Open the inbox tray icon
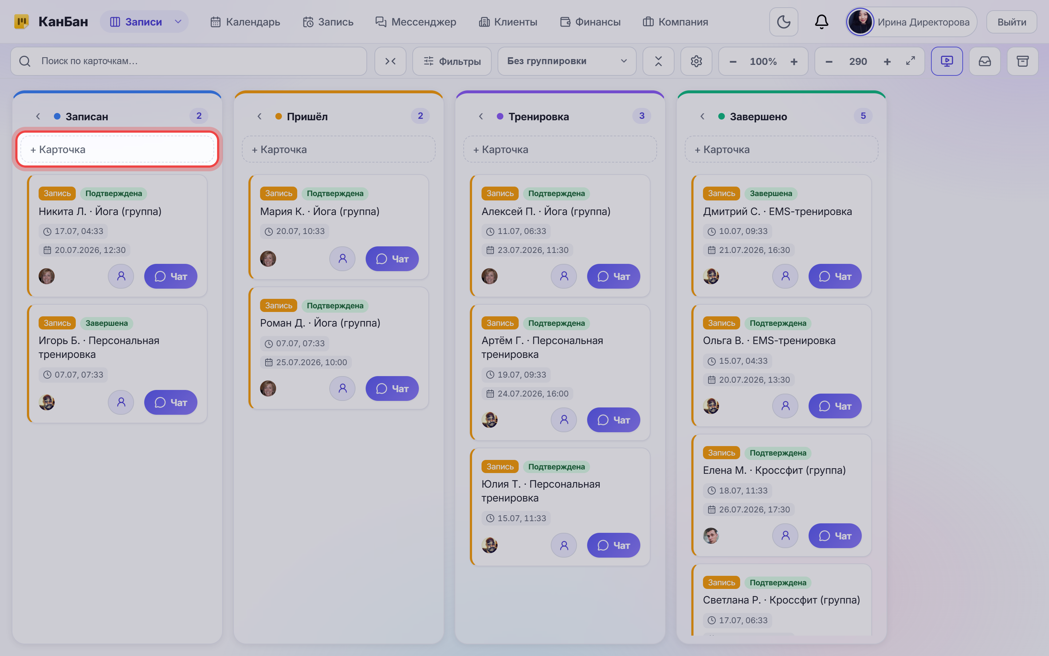Screen dimensions: 1049x656 (x=985, y=61)
